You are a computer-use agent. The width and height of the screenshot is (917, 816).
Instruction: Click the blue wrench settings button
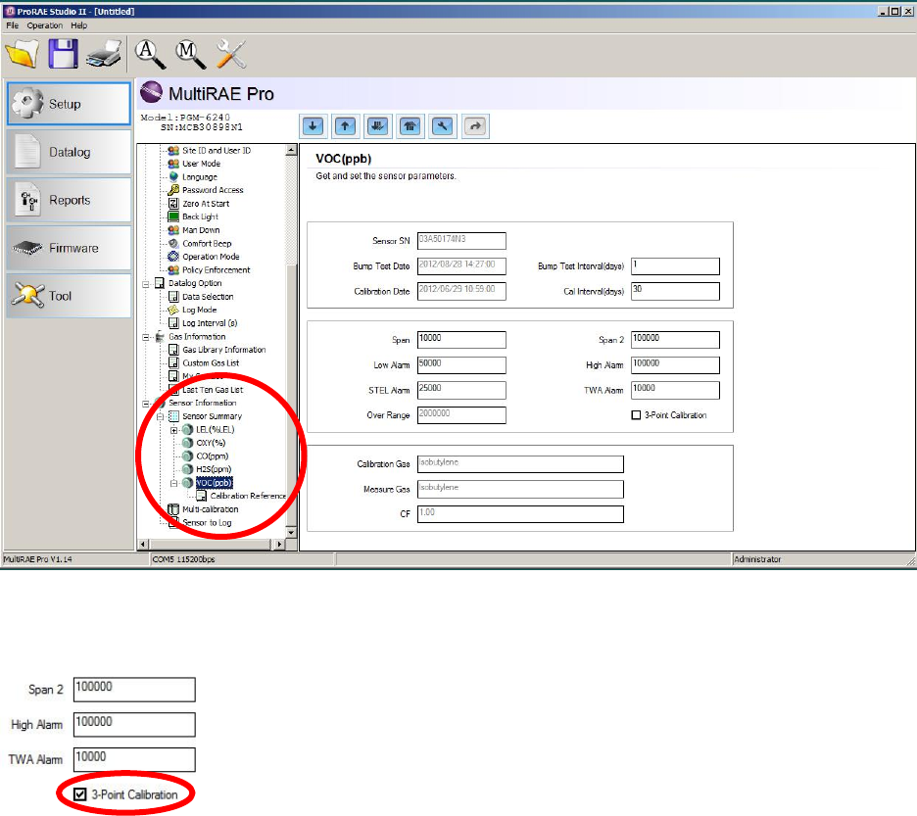point(443,126)
